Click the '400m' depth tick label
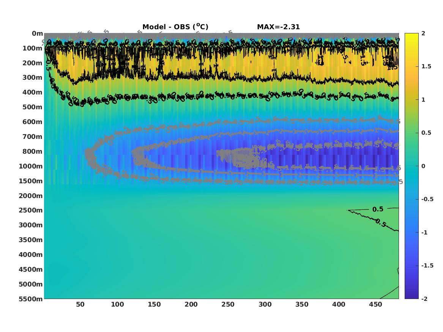The width and height of the screenshot is (443, 332). pyautogui.click(x=33, y=92)
